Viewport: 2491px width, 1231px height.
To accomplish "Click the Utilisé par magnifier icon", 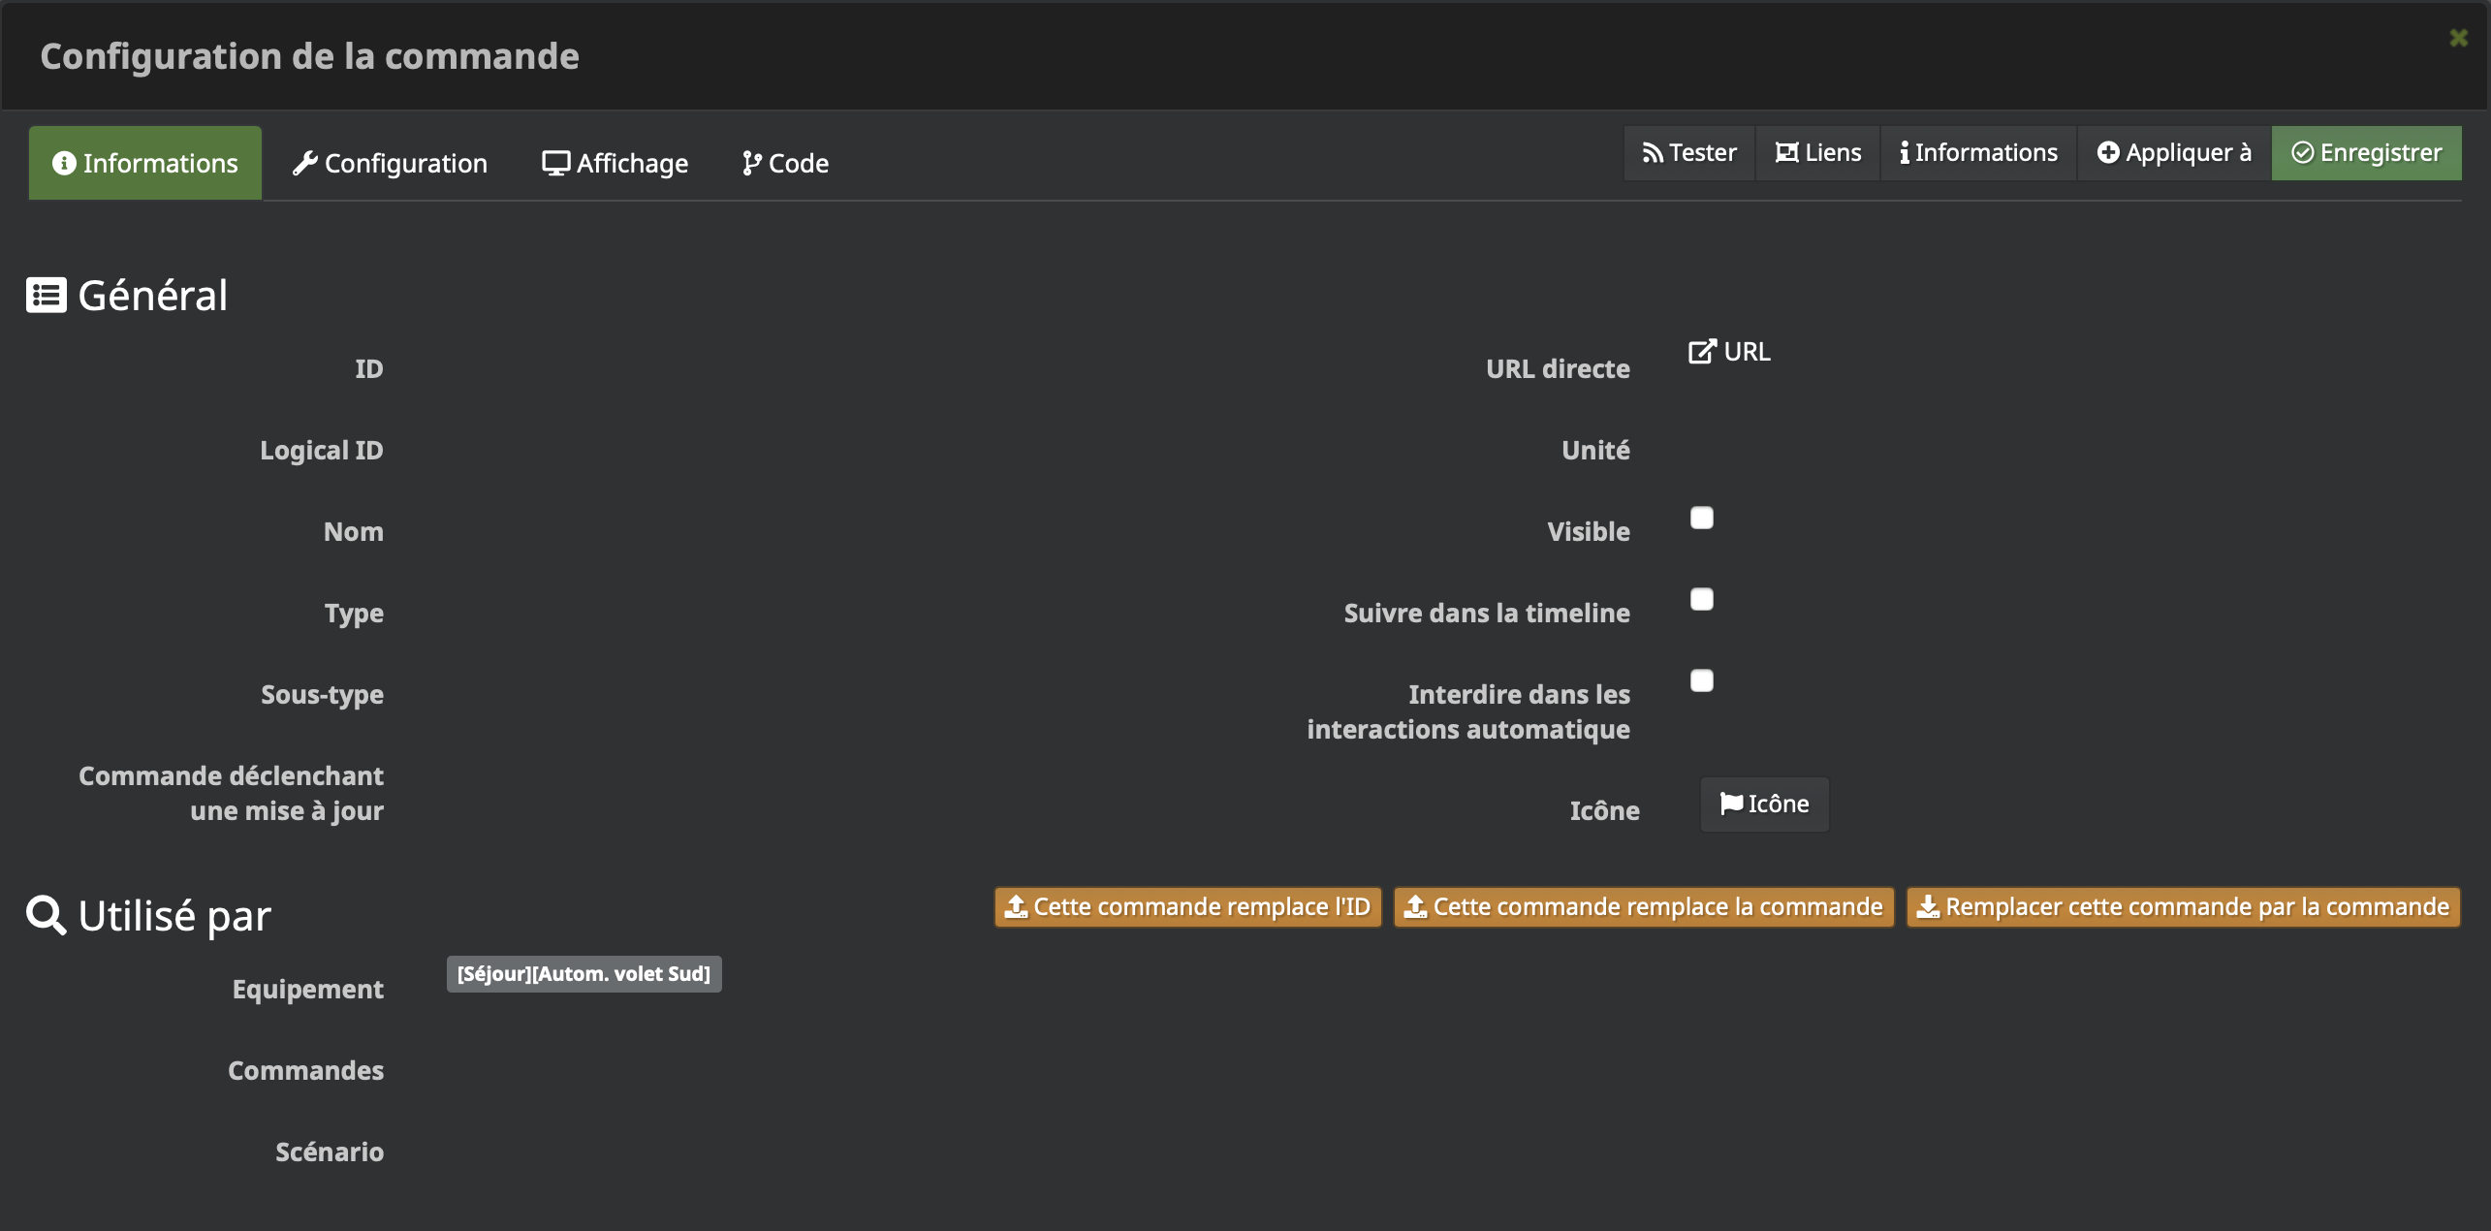I will point(46,916).
